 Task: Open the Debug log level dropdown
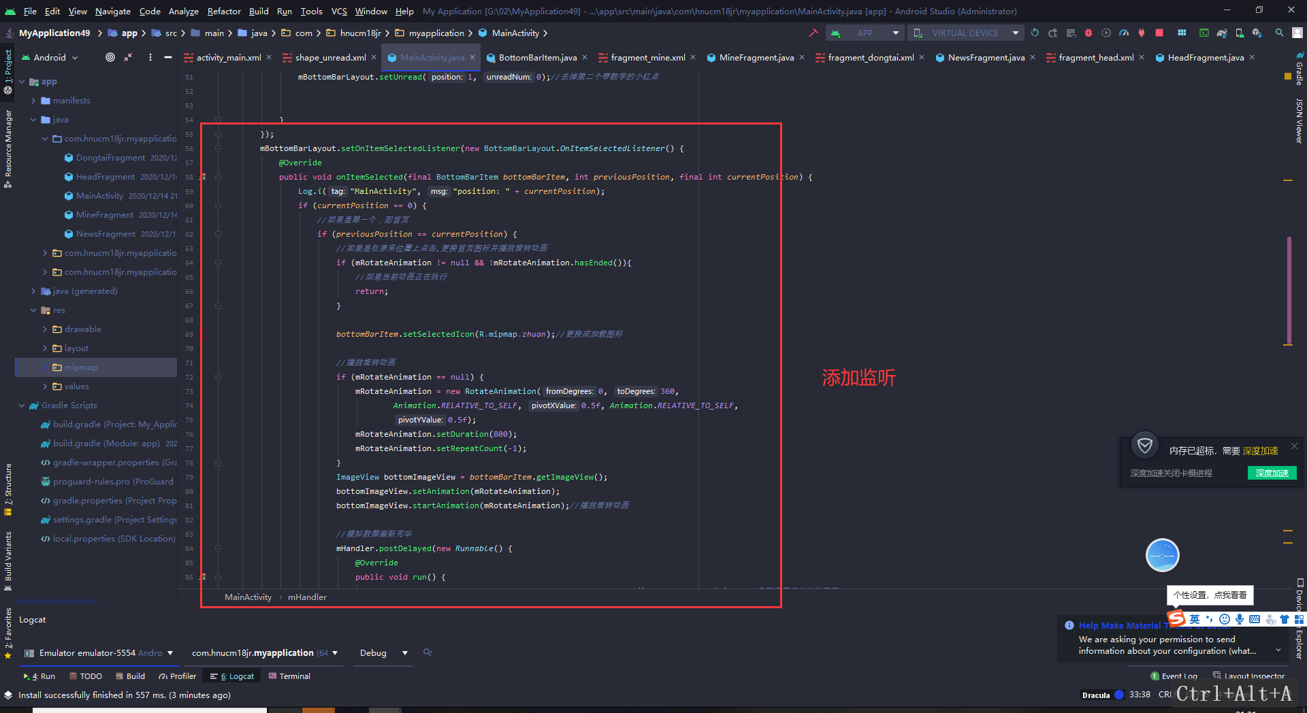pyautogui.click(x=383, y=652)
